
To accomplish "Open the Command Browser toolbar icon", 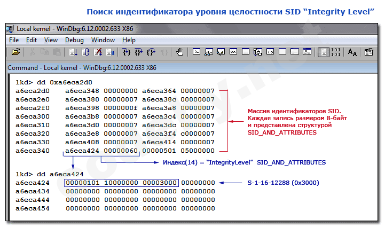I will click(307, 52).
